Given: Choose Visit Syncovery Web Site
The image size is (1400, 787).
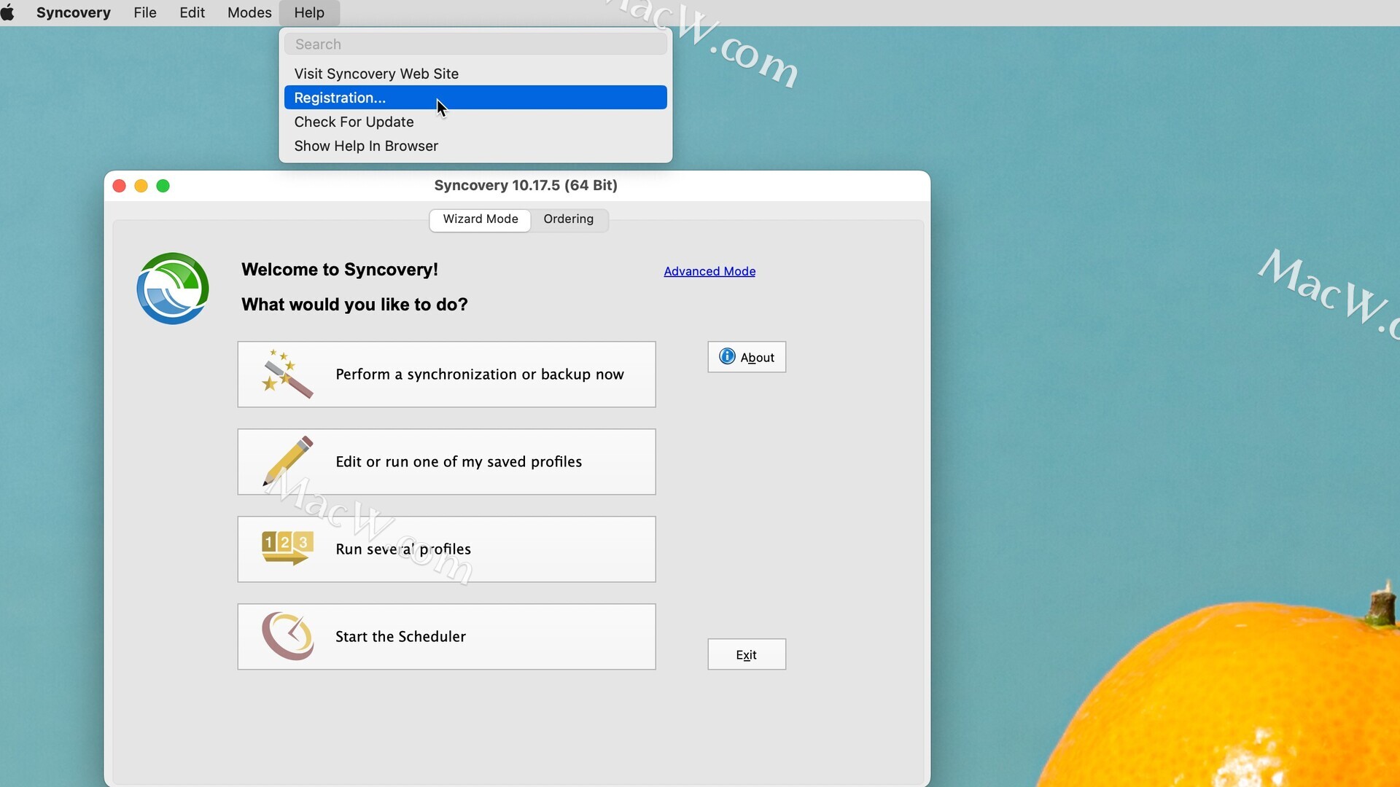Looking at the screenshot, I should click(475, 74).
